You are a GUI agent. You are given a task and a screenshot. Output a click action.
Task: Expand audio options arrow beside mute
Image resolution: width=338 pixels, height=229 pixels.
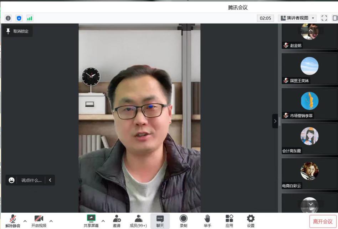(x=25, y=221)
